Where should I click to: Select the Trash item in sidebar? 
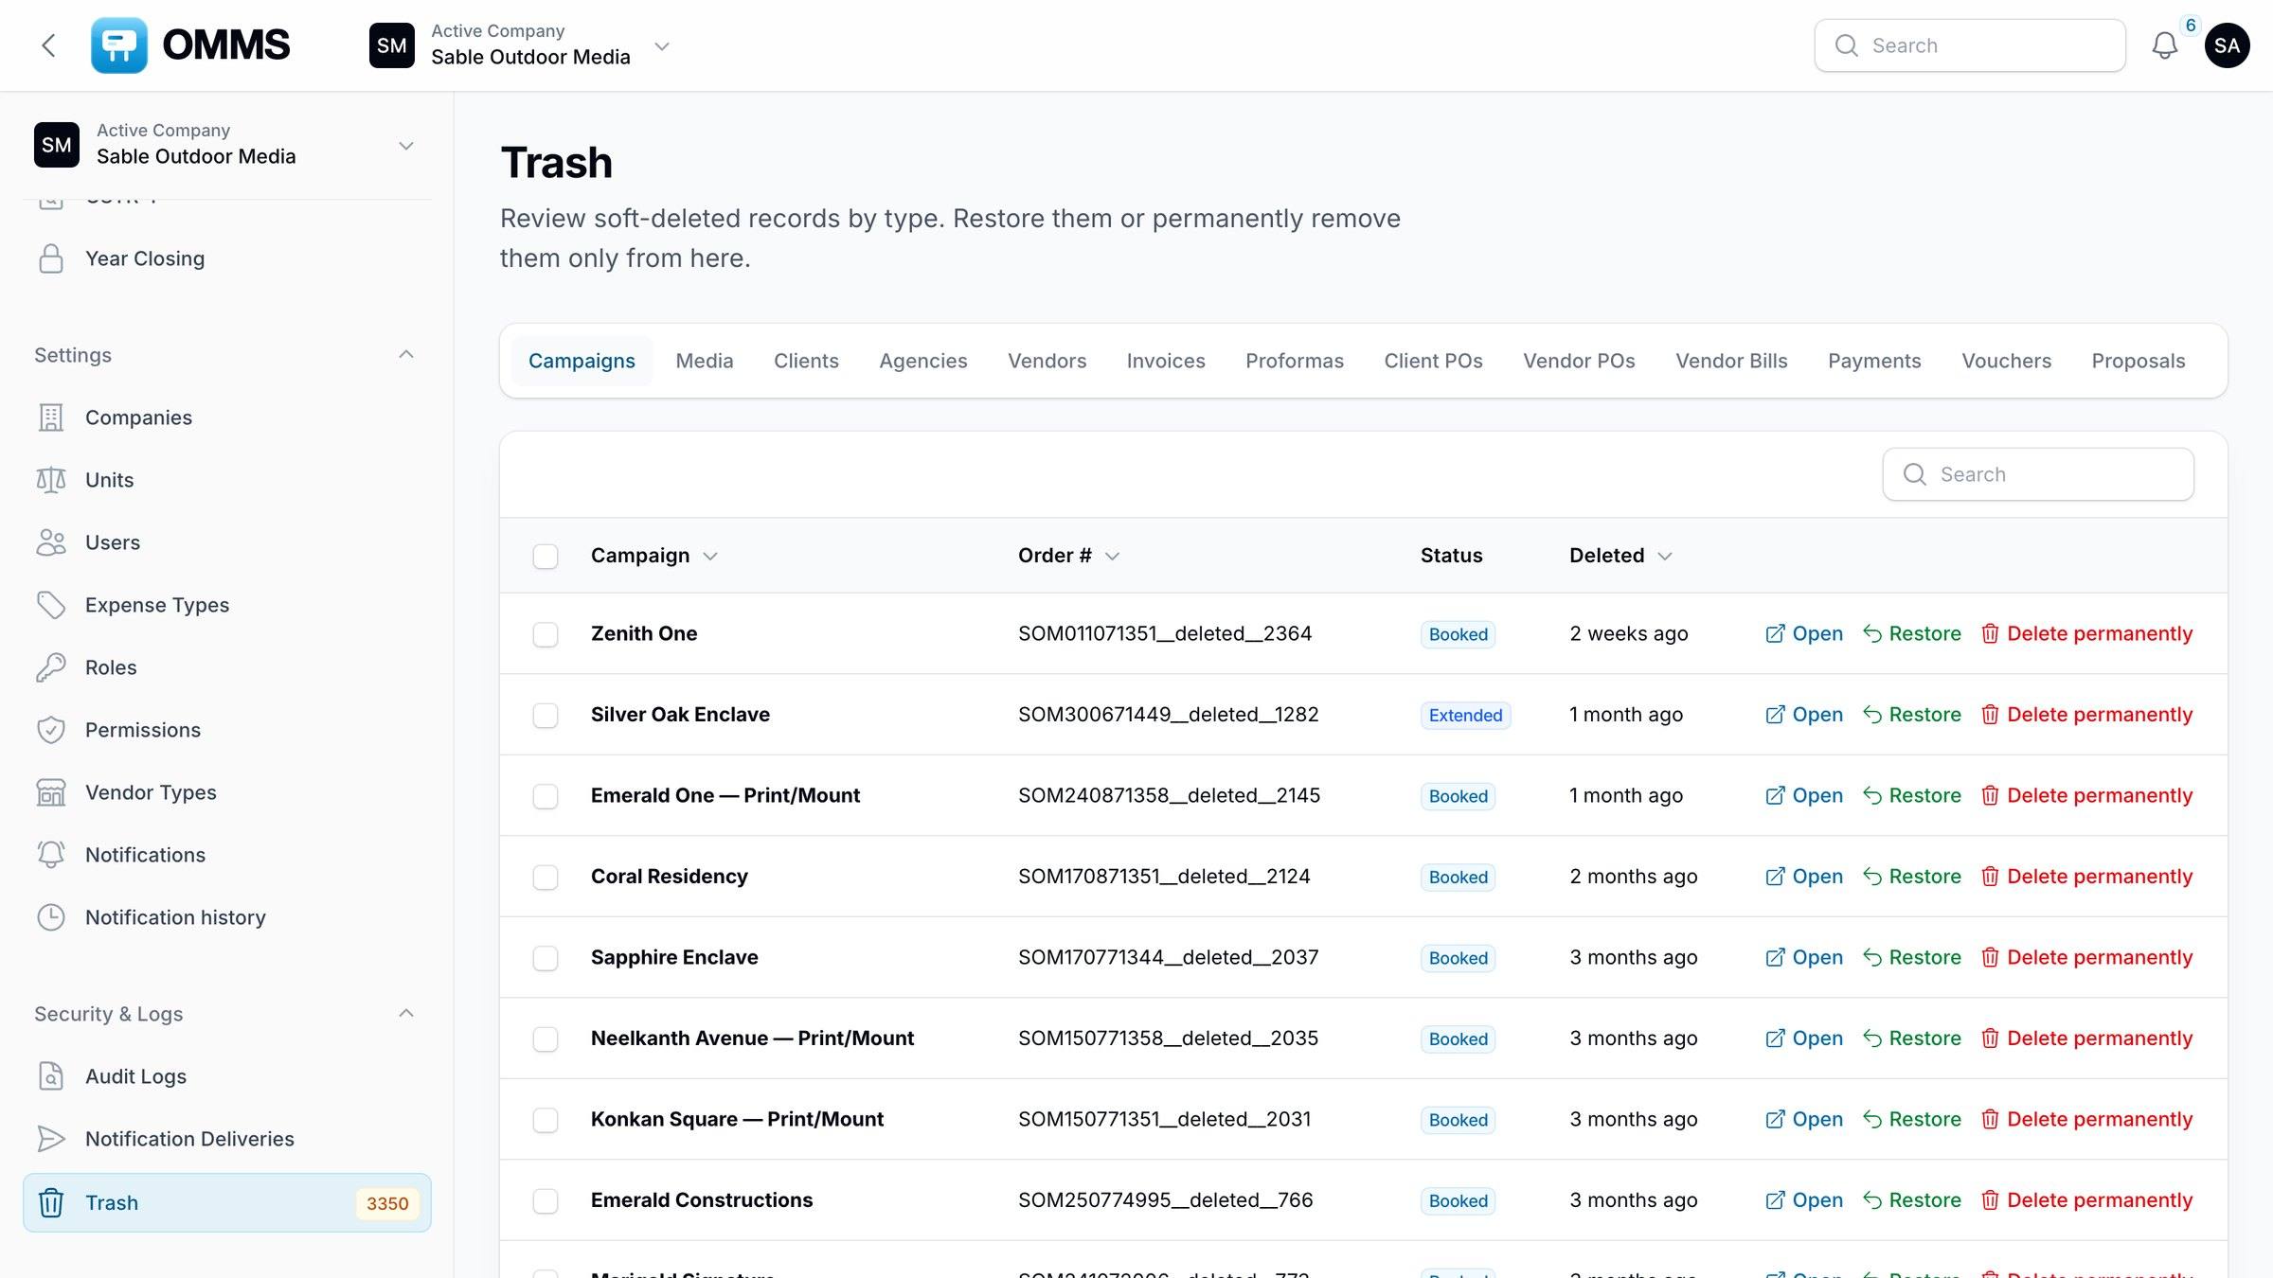[227, 1202]
